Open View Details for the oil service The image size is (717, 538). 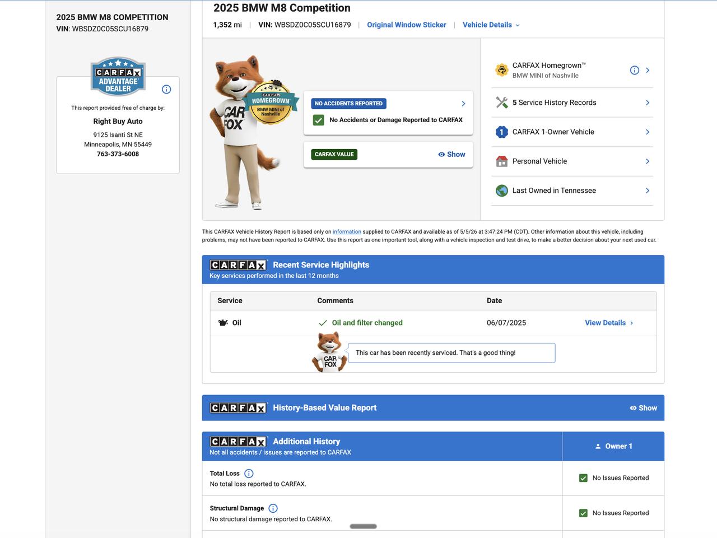609,323
